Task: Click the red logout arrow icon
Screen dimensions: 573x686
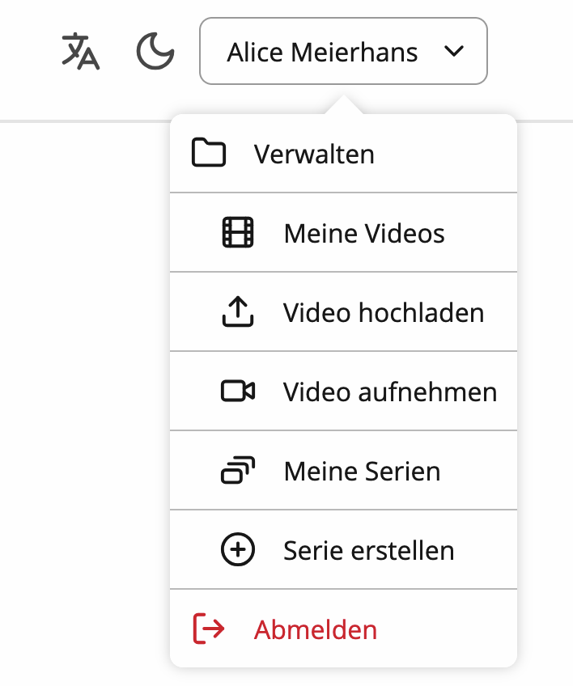Action: tap(209, 629)
